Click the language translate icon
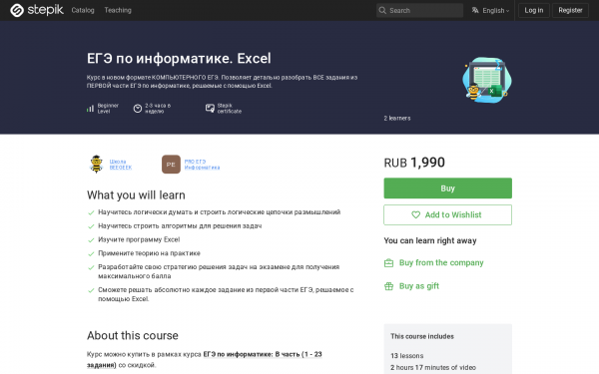 coord(475,10)
